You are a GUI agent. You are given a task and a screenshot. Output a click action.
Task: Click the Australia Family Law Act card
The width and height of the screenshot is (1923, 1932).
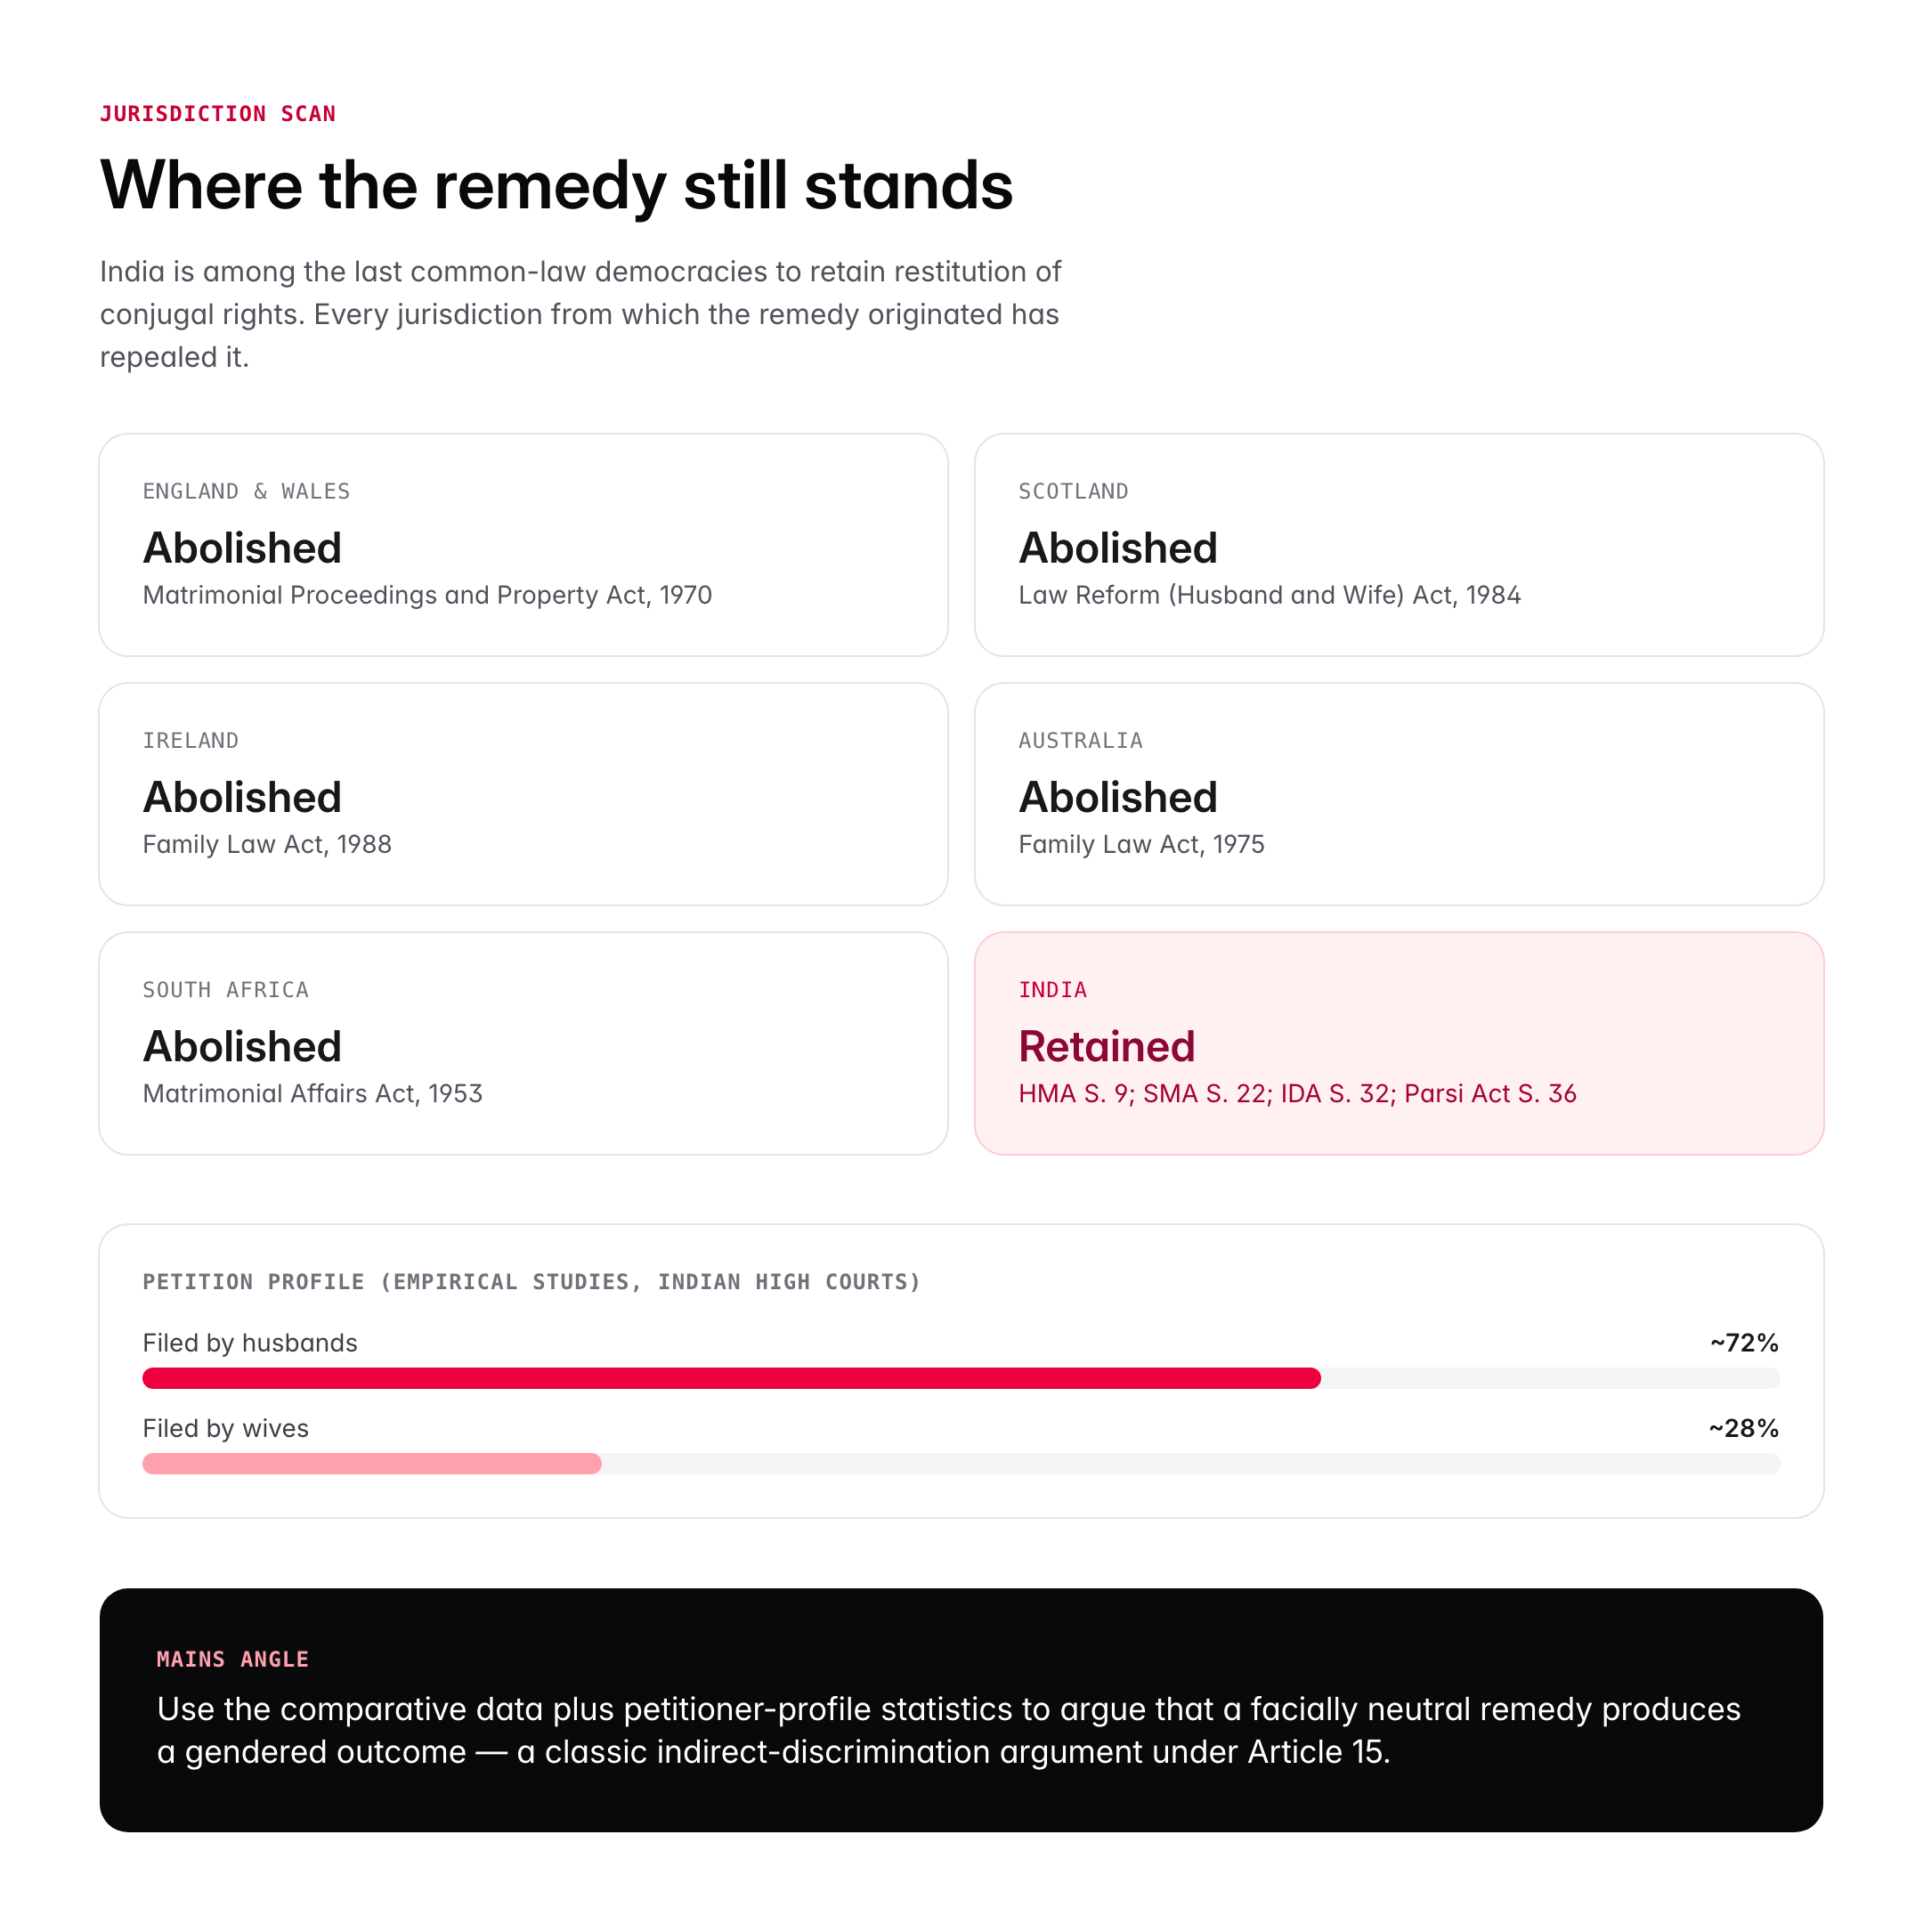click(1399, 794)
